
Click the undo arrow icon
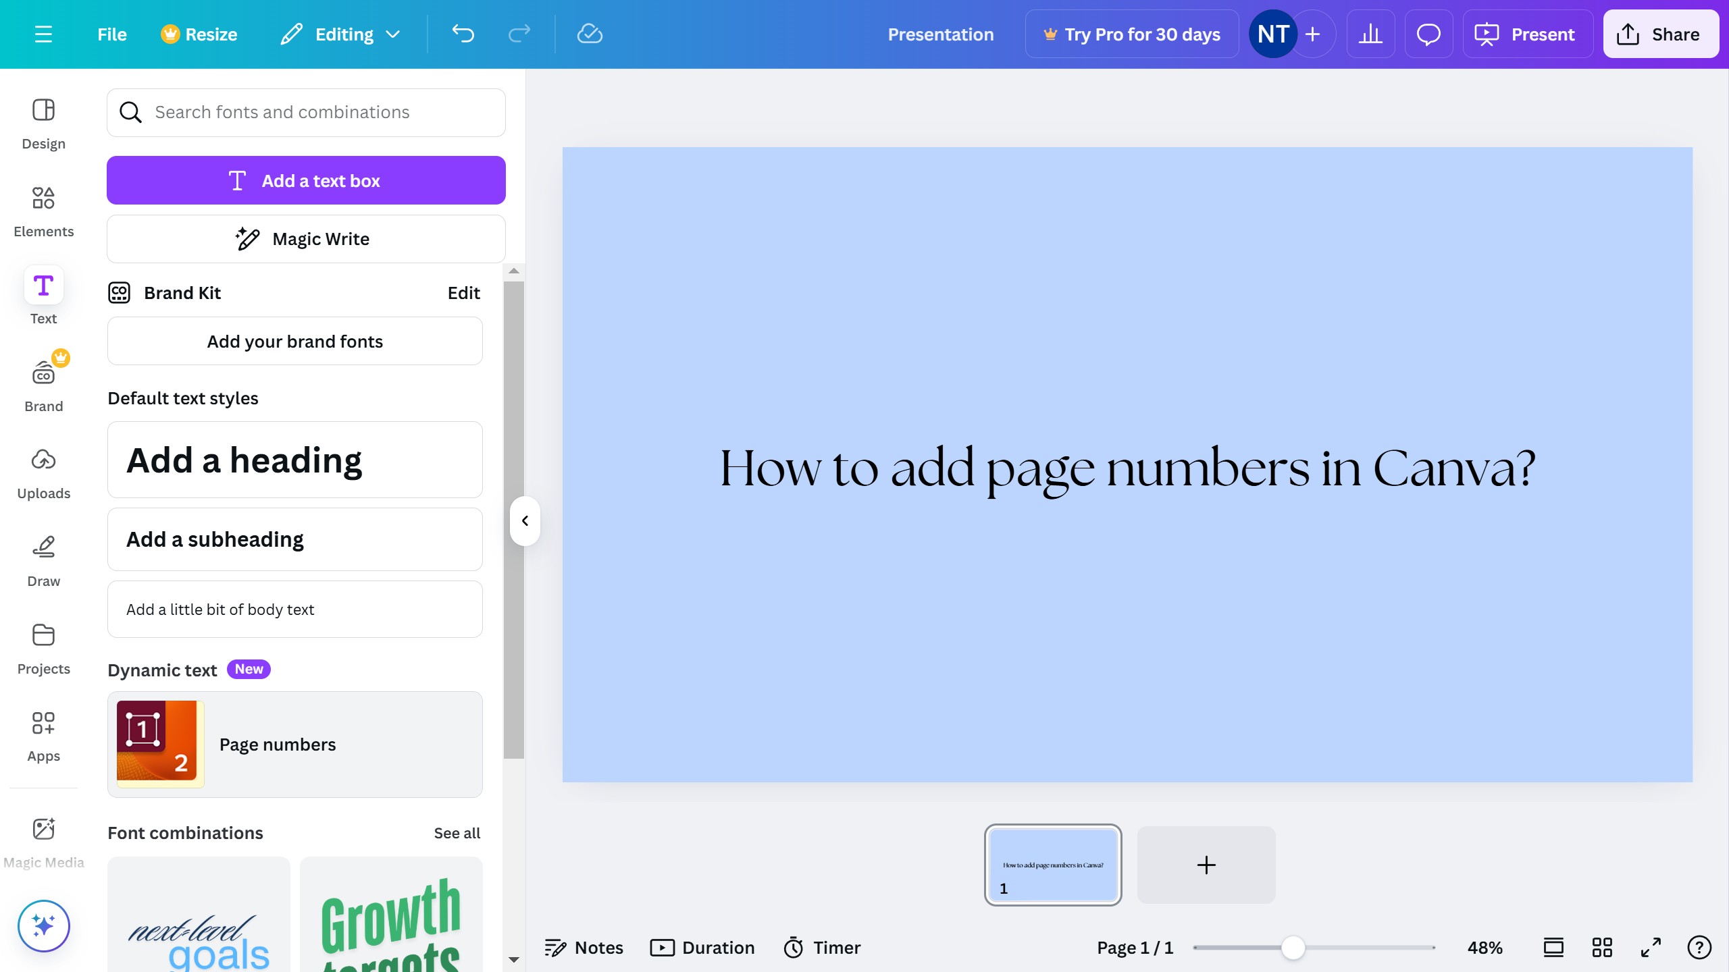tap(463, 34)
